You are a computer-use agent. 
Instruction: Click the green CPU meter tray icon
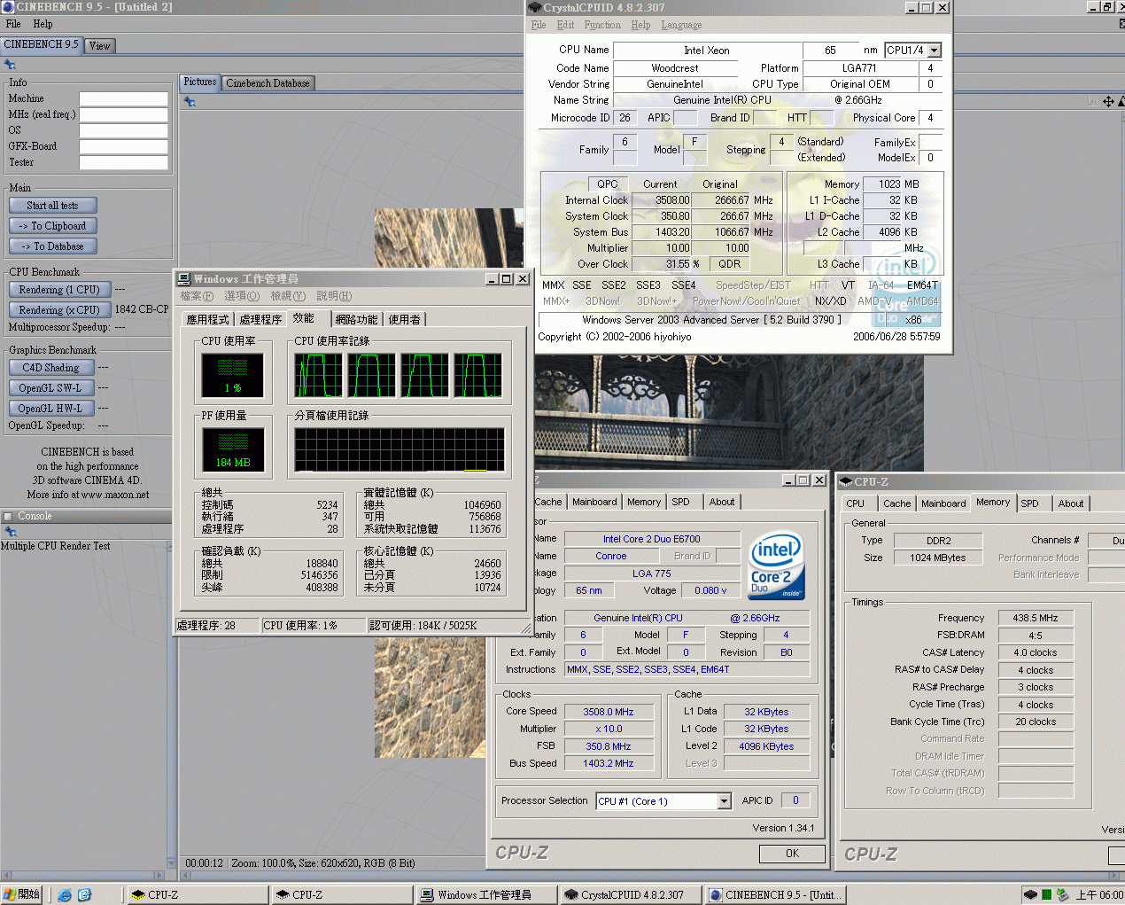pyautogui.click(x=1046, y=895)
